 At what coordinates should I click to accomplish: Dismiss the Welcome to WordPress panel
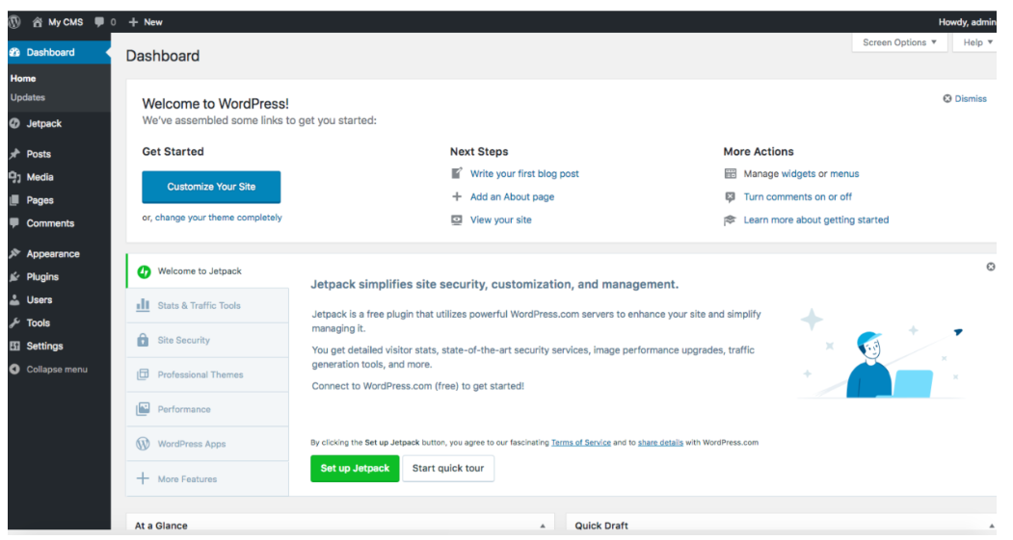click(965, 99)
